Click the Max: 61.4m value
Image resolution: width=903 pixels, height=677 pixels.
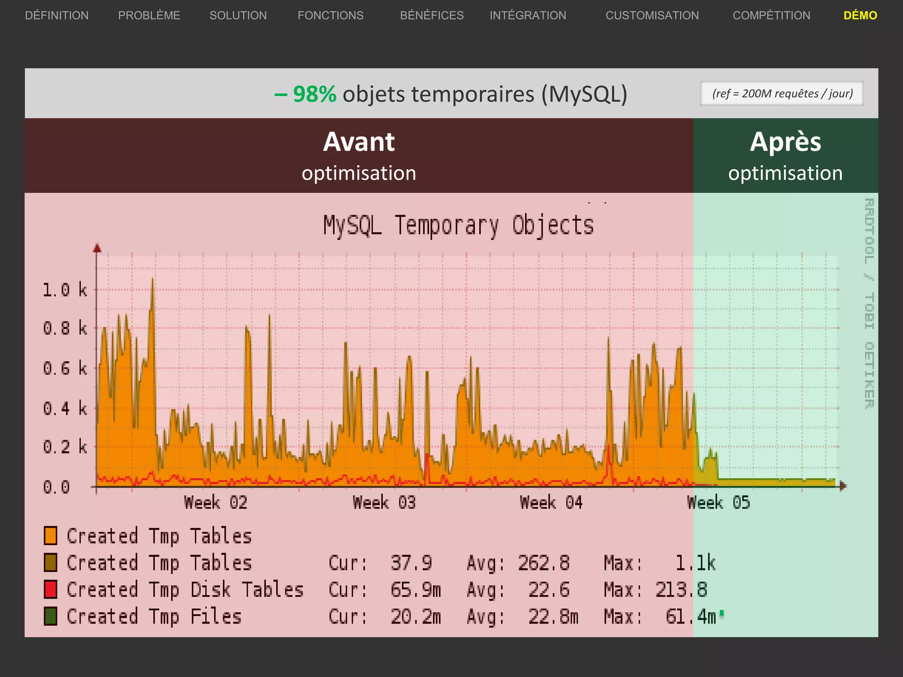[660, 617]
